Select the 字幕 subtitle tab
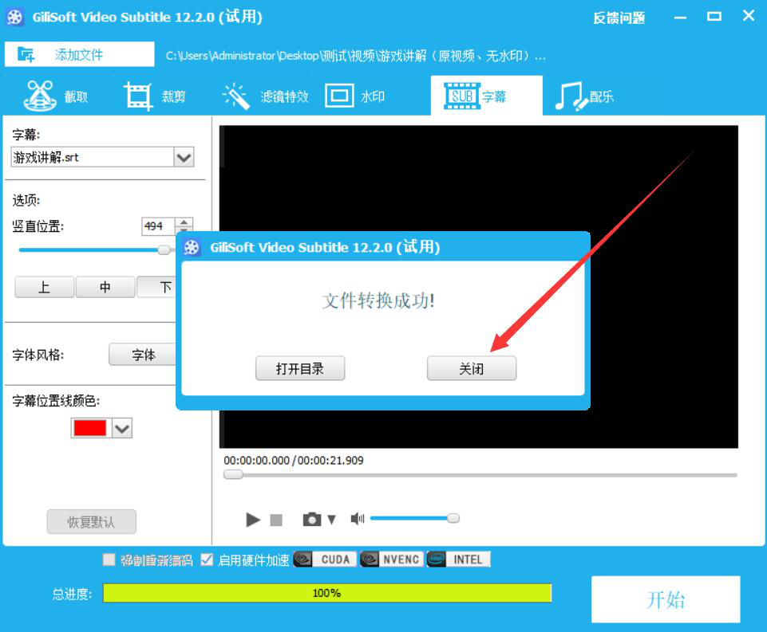The image size is (767, 632). click(487, 96)
